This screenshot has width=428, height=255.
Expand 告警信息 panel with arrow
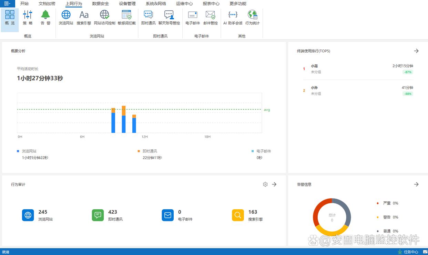tap(416, 184)
